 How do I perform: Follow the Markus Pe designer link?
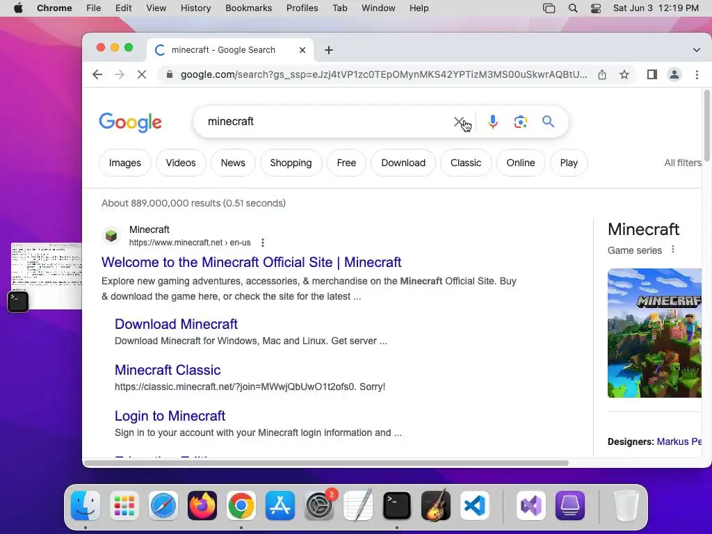679,442
